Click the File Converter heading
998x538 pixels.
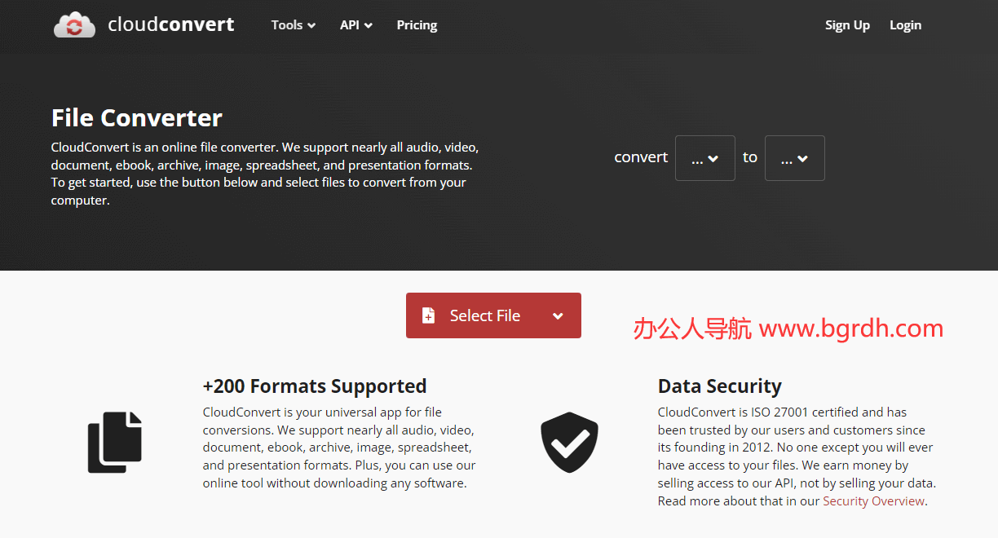137,118
